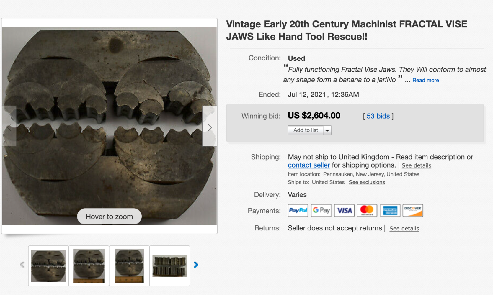This screenshot has width=493, height=295.
Task: Click the PayPal payment icon
Action: [298, 210]
